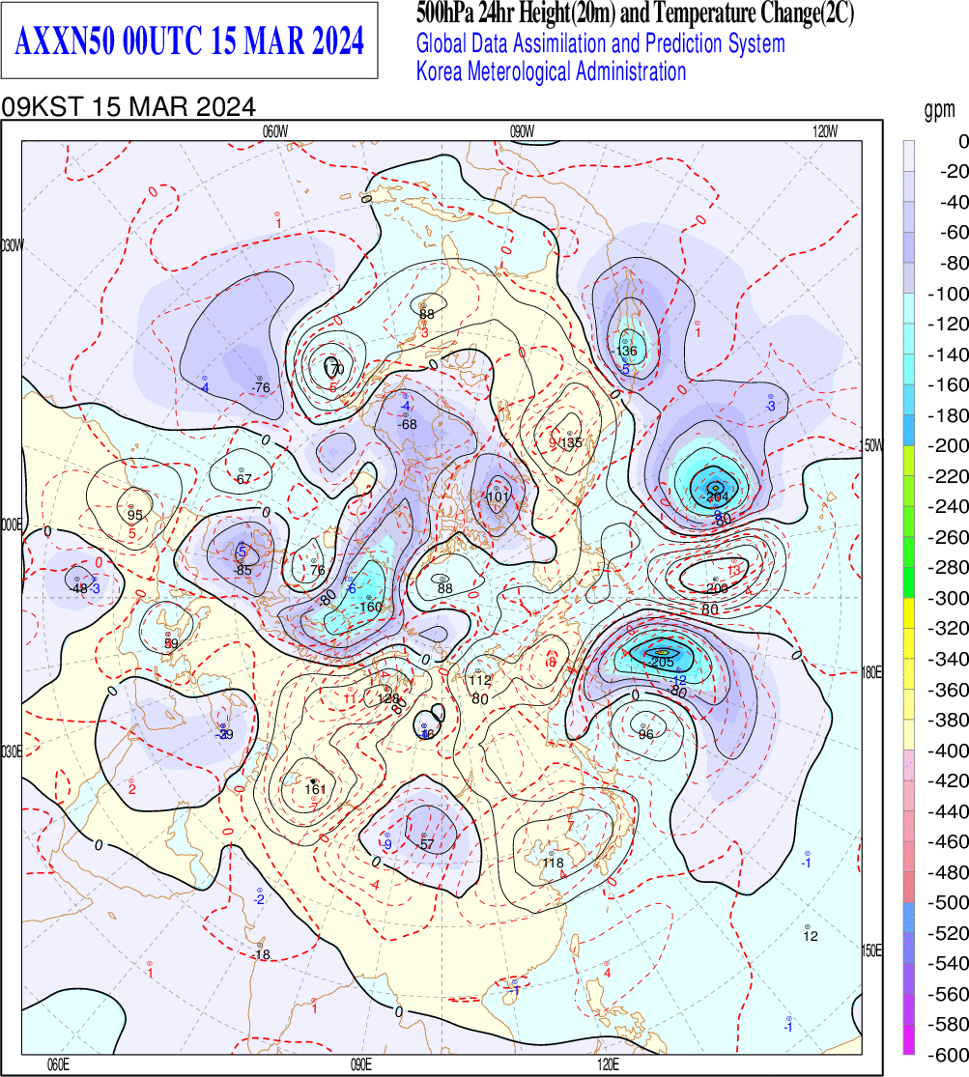Screen dimensions: 969x1077
Task: Click legend color band between -280 and -300
Action: coord(908,582)
